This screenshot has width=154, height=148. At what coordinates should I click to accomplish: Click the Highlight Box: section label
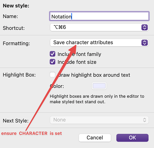[x=19, y=75]
